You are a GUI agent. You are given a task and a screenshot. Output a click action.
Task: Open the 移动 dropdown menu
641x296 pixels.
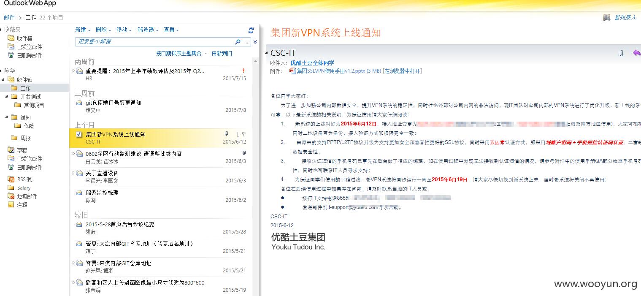(x=124, y=30)
